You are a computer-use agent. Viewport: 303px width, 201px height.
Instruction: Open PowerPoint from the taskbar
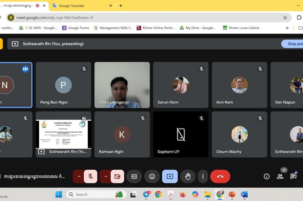coord(232,194)
